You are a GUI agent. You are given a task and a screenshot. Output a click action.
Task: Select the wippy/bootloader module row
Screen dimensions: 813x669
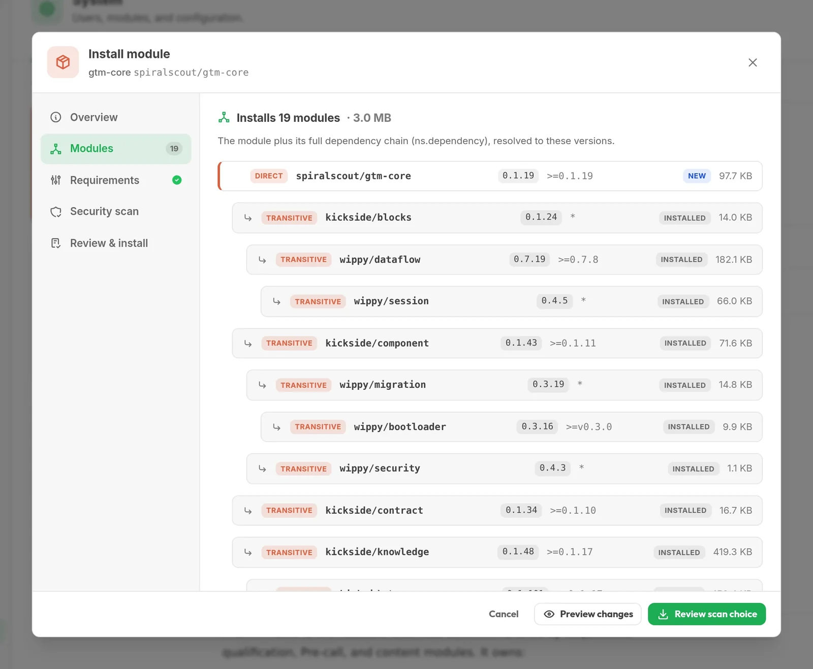pos(512,427)
